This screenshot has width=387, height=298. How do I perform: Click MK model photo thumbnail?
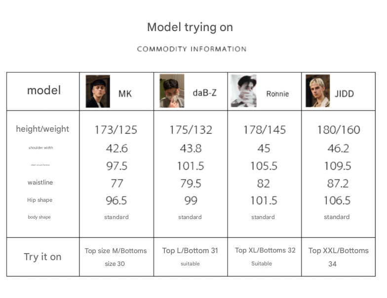click(98, 91)
